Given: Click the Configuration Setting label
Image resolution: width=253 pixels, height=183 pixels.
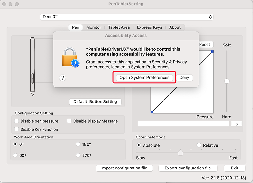Looking at the screenshot, I should tap(34, 113).
